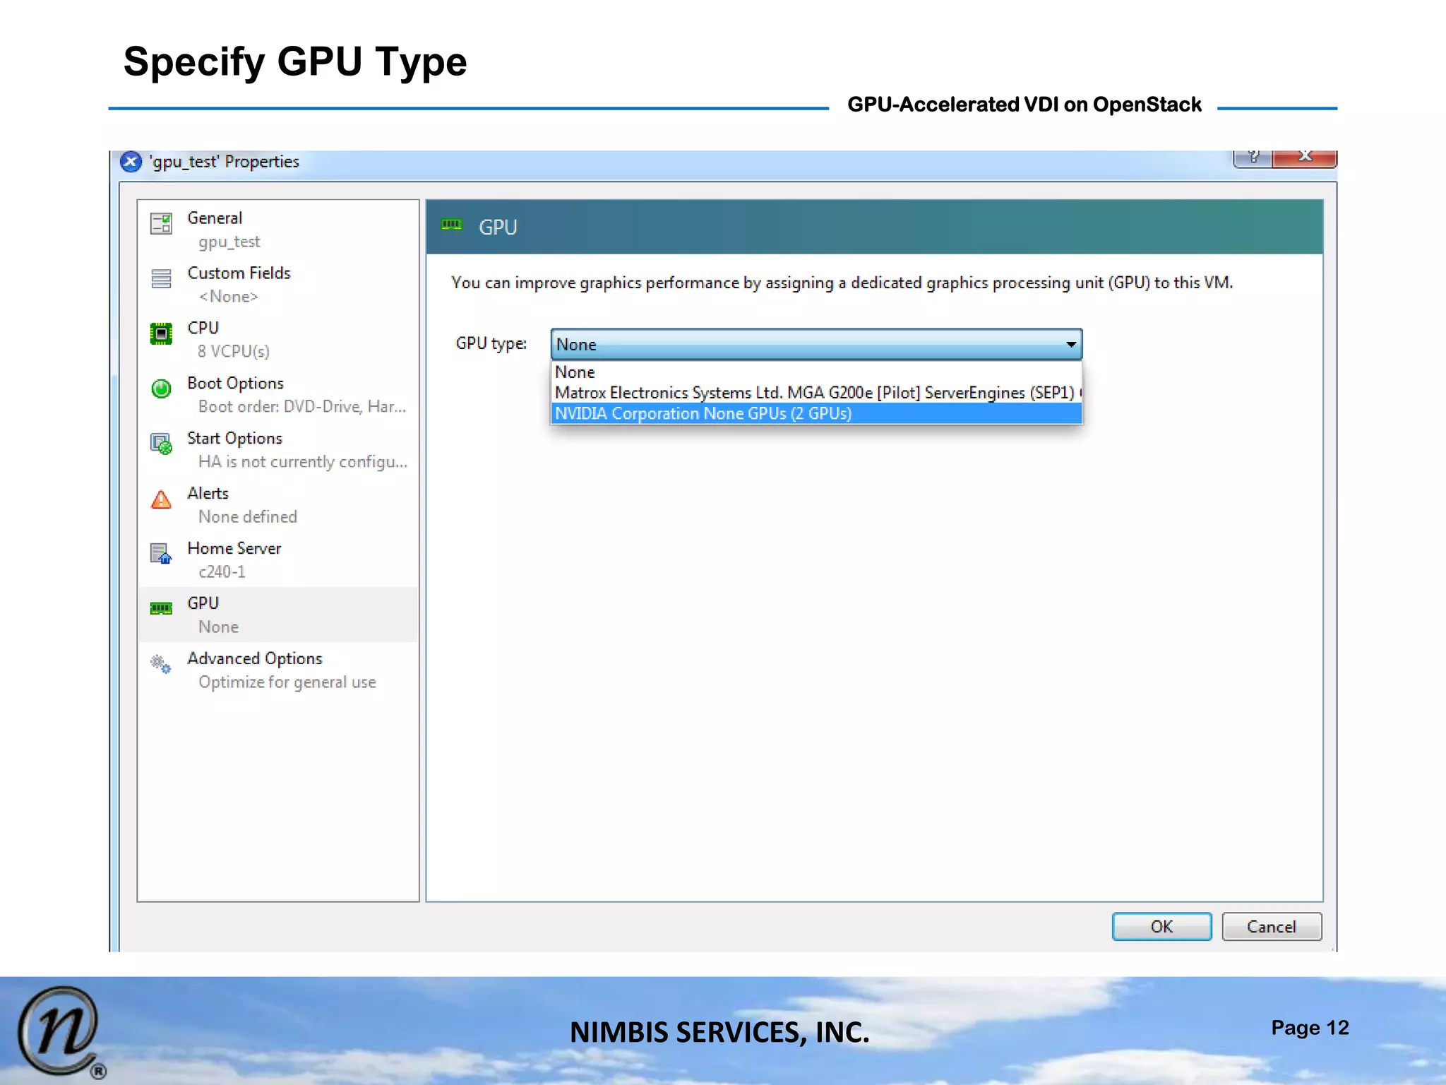Click the 'HA is not currently configu...' text
This screenshot has height=1085, width=1446.
303,462
